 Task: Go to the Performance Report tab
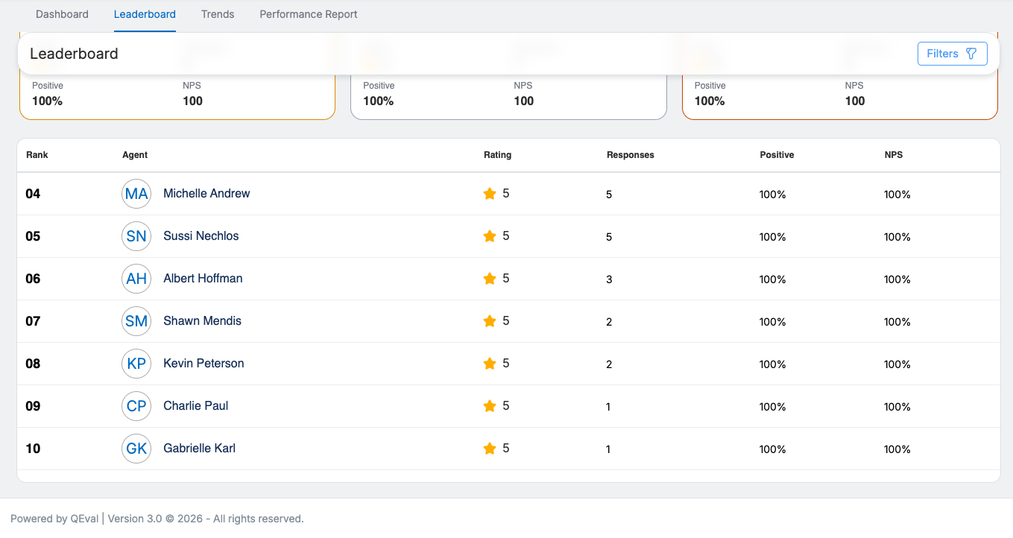309,14
